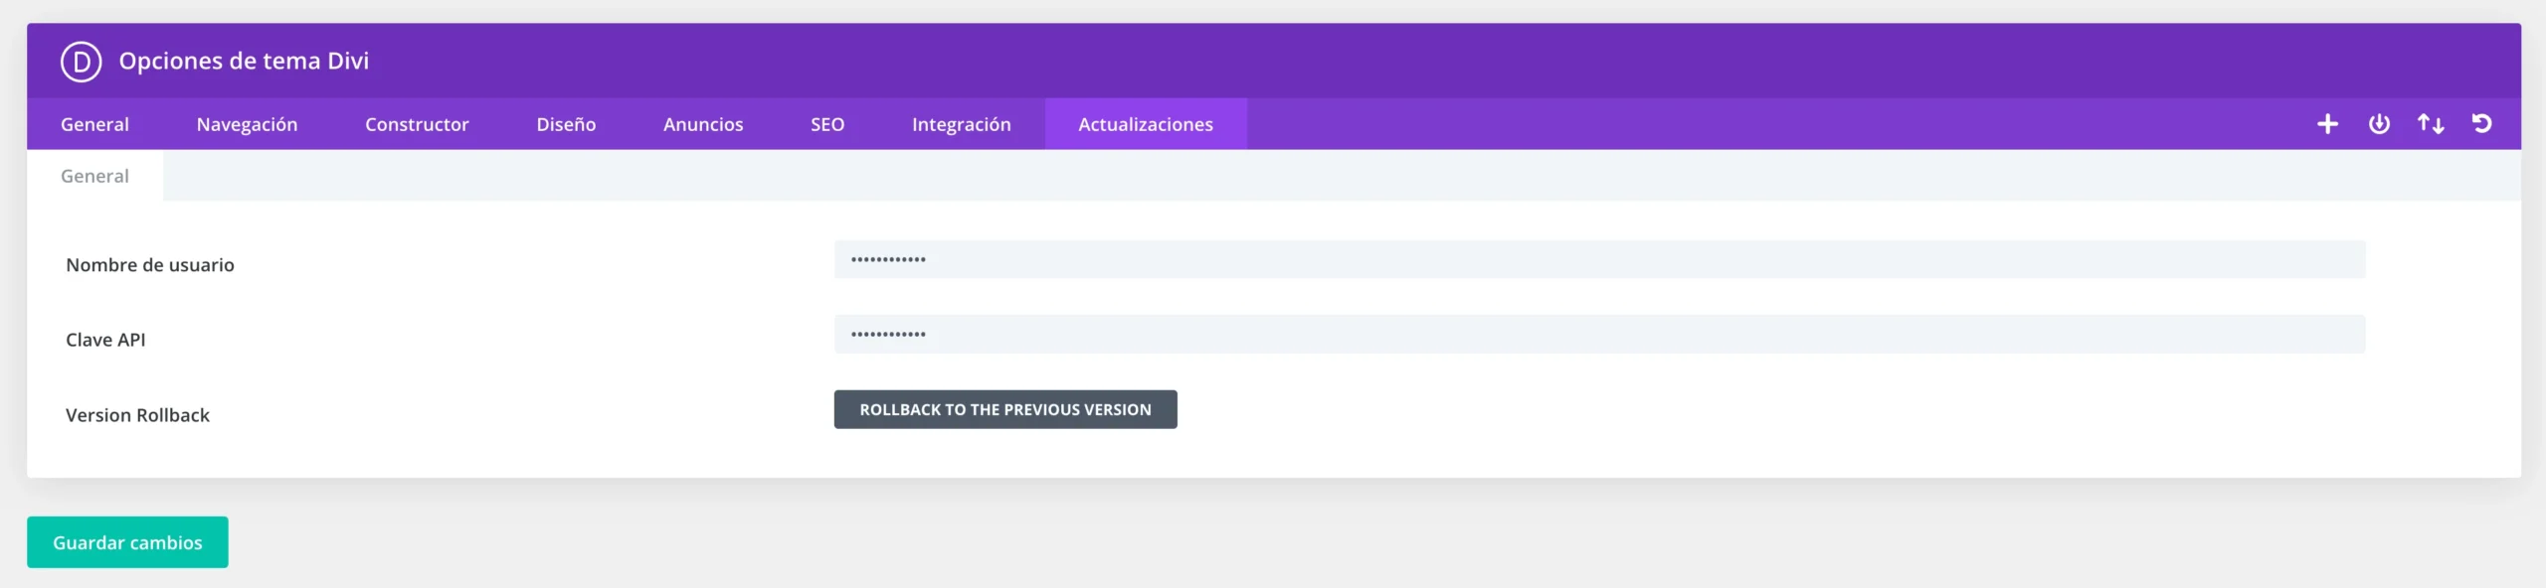Open the Diseño tab
Image resolution: width=2546 pixels, height=588 pixels.
click(x=566, y=124)
